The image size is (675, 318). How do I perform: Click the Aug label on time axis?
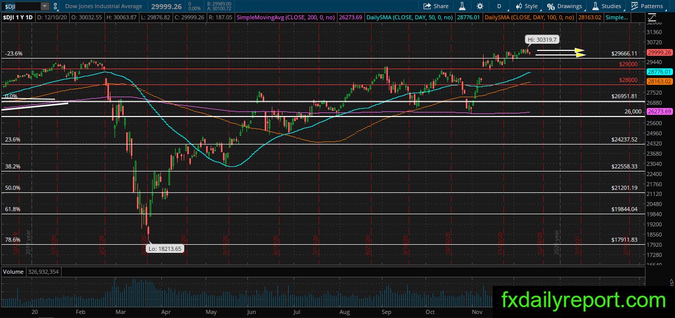(344, 311)
